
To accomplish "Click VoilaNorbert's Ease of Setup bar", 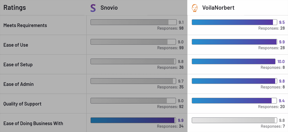I will pyautogui.click(x=234, y=61).
